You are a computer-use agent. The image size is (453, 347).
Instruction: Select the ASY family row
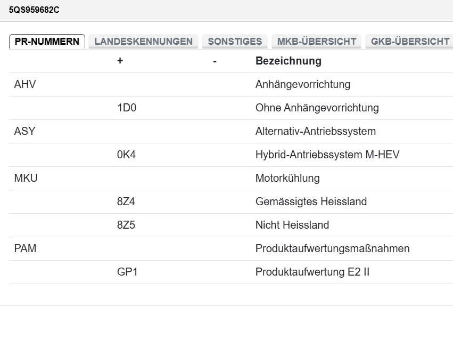[24, 131]
